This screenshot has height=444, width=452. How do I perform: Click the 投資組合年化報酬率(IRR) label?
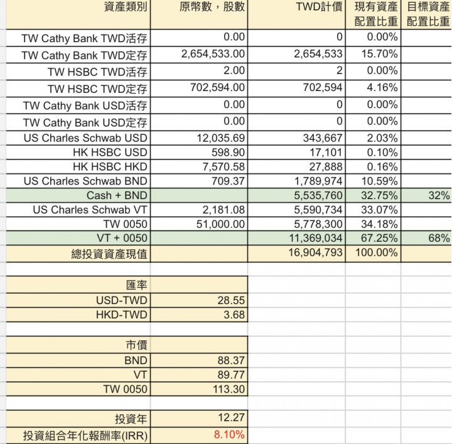(85, 436)
